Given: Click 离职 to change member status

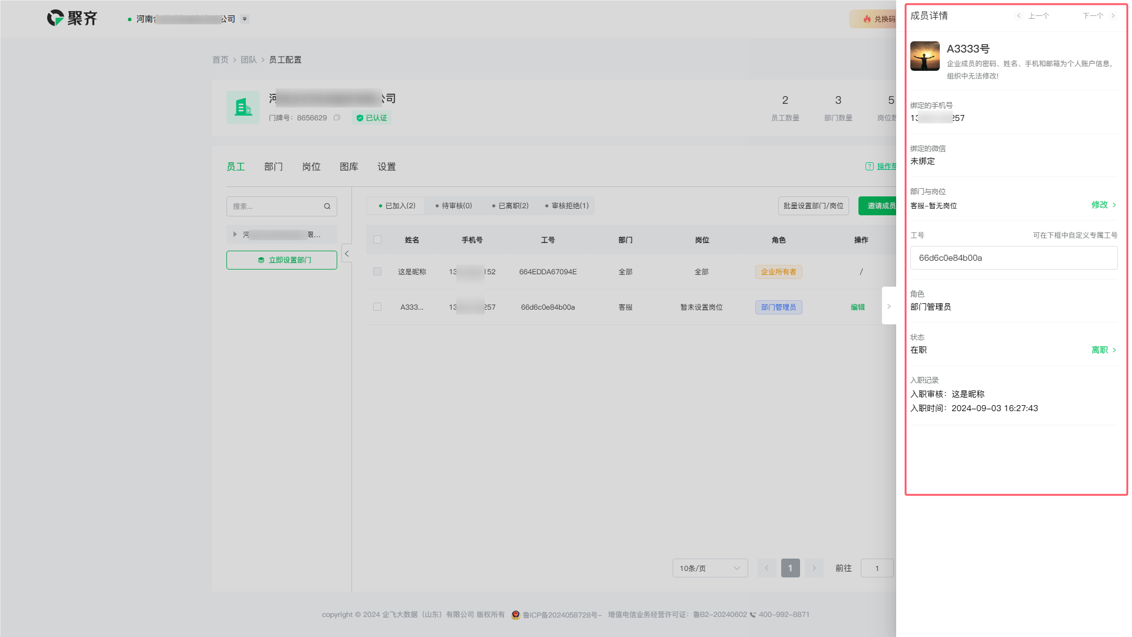Looking at the screenshot, I should 1104,350.
